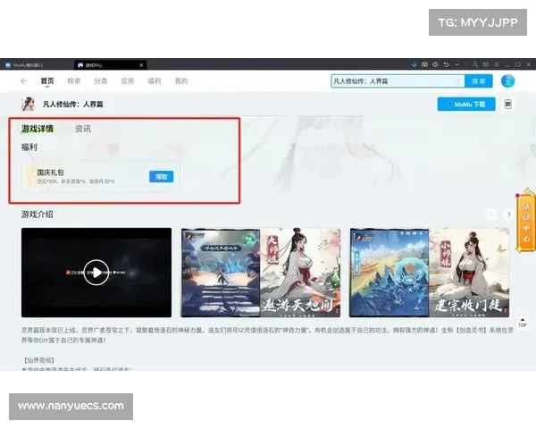The width and height of the screenshot is (536, 429).
Task: Show next screenshots with right arrow
Action: [x=509, y=214]
